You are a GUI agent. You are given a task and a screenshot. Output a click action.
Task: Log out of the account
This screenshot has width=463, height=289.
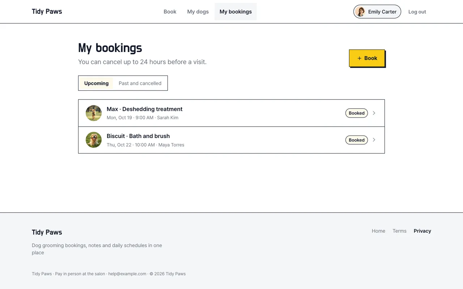417,12
